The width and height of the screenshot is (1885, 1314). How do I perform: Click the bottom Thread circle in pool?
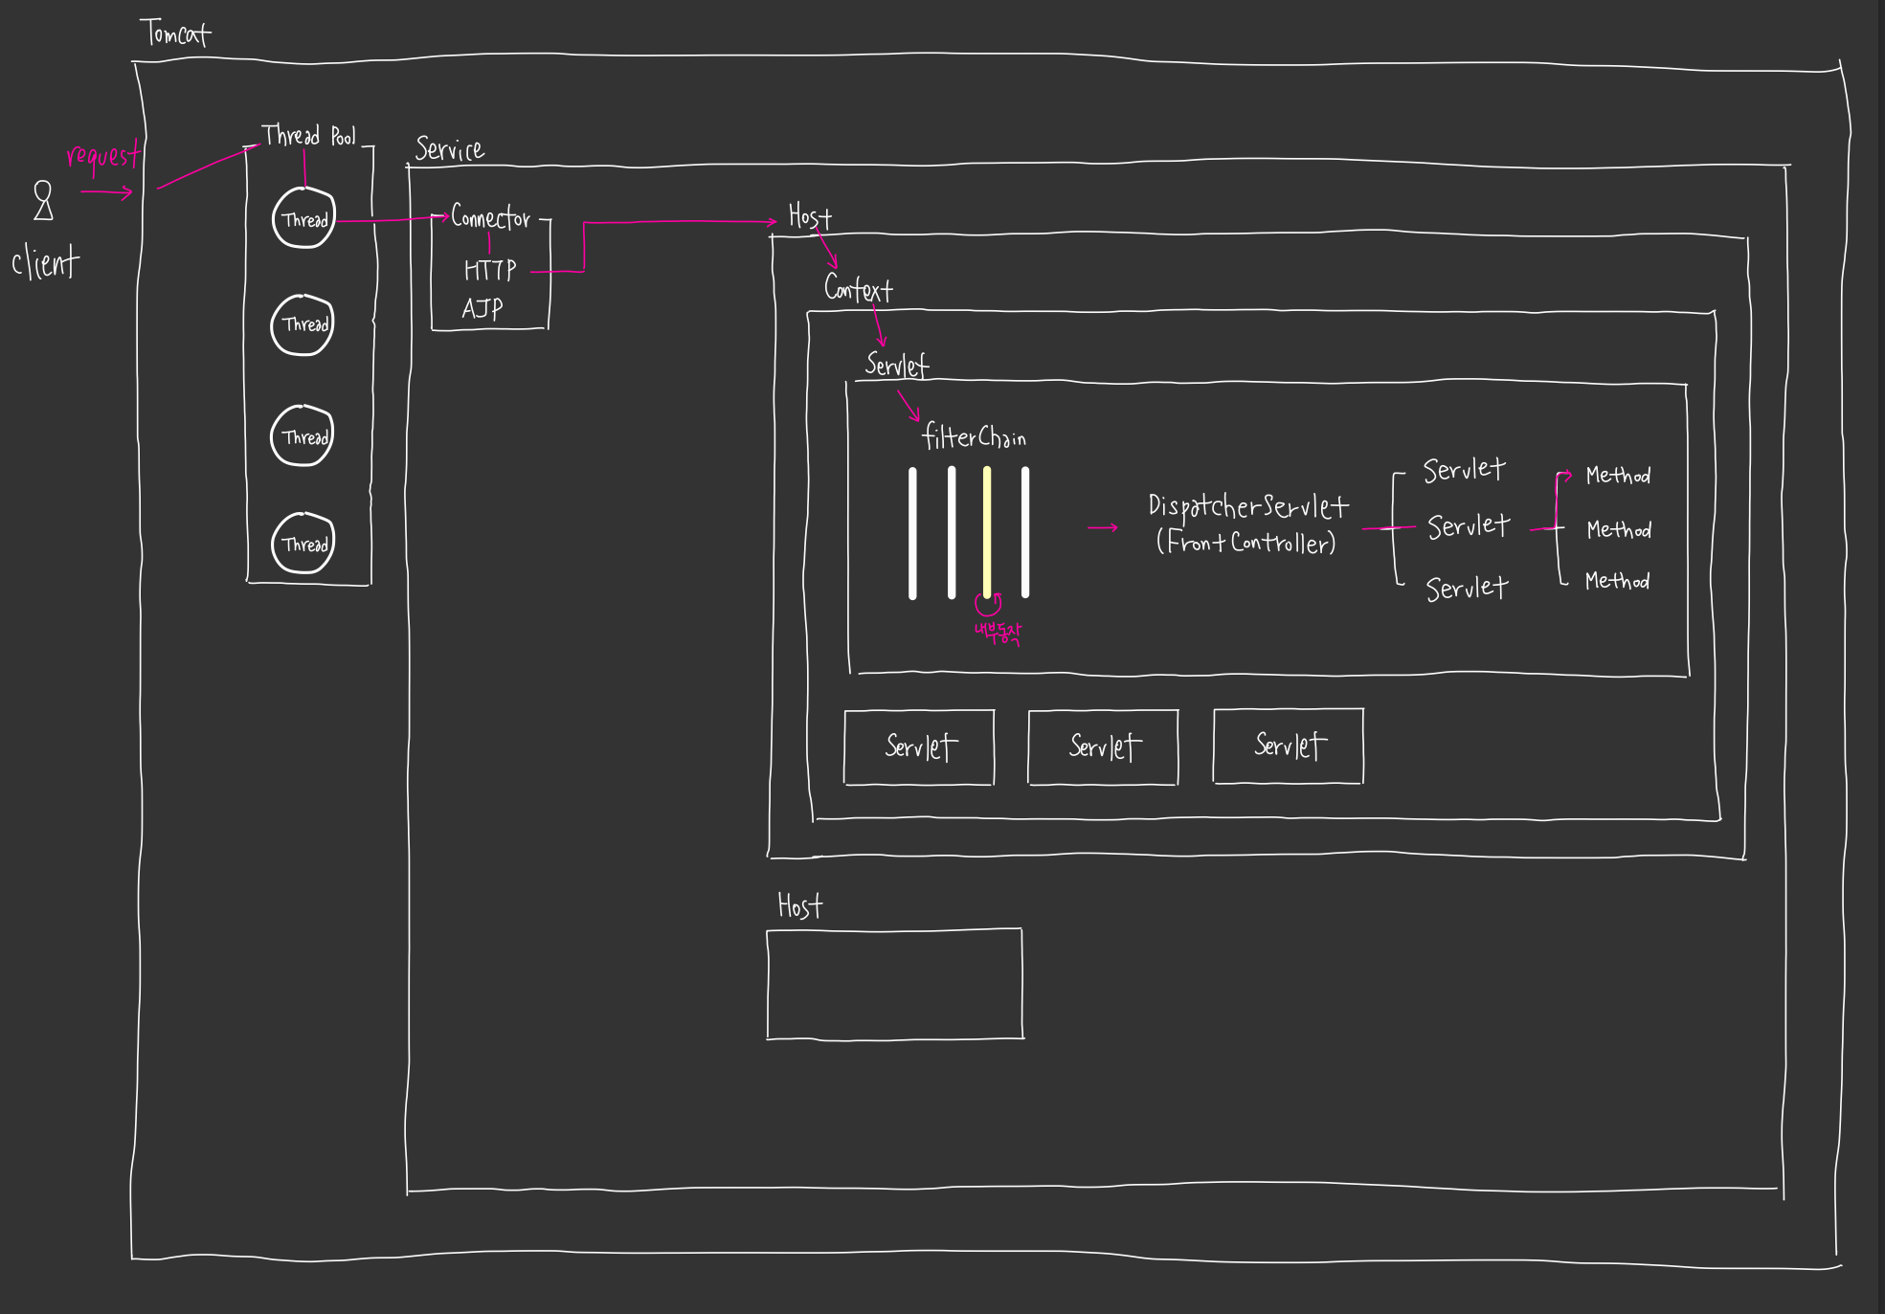(x=303, y=544)
